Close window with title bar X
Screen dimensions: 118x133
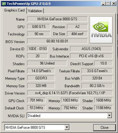[x=114, y=4]
